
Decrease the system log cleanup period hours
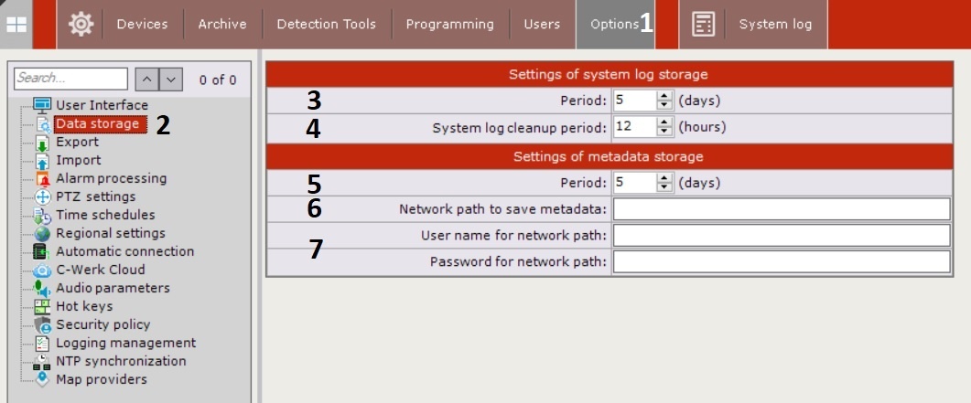click(664, 133)
